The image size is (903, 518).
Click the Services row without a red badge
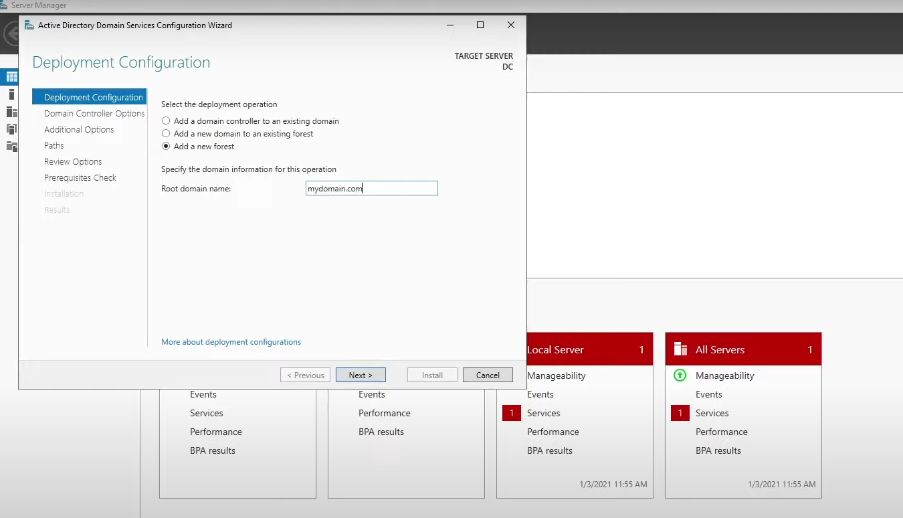coord(206,413)
